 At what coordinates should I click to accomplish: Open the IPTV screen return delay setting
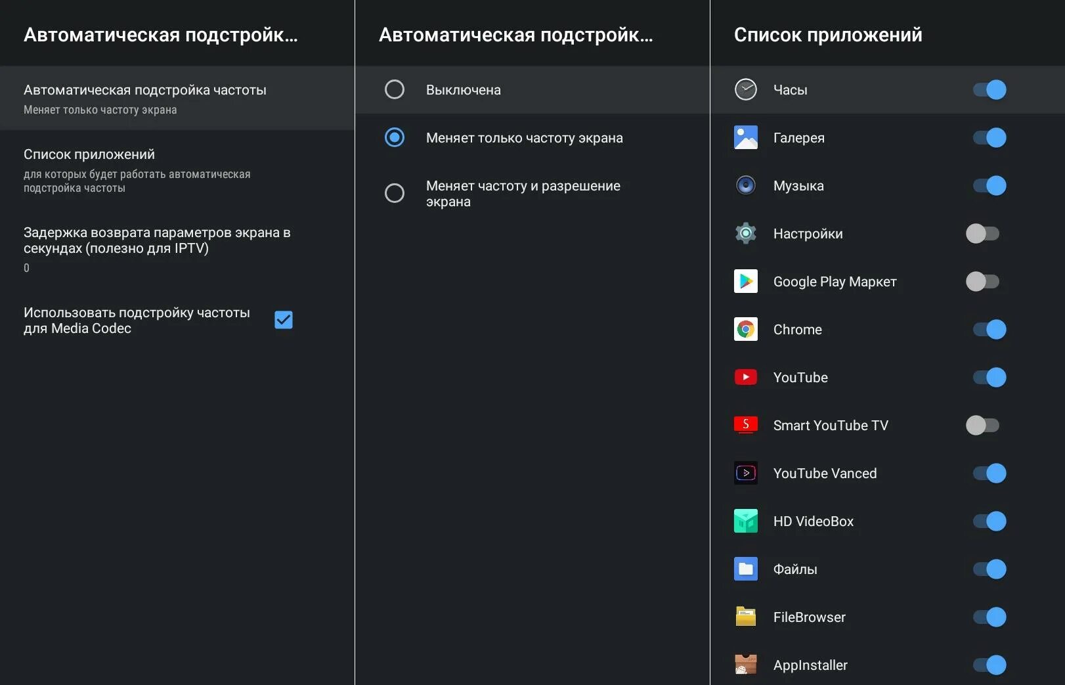[157, 248]
